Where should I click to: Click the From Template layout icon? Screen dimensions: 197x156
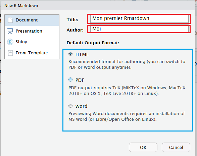[10, 53]
